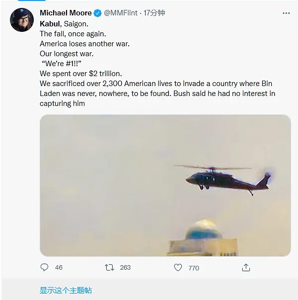
Task: Click the "America loses another war." line
Action: (x=84, y=43)
